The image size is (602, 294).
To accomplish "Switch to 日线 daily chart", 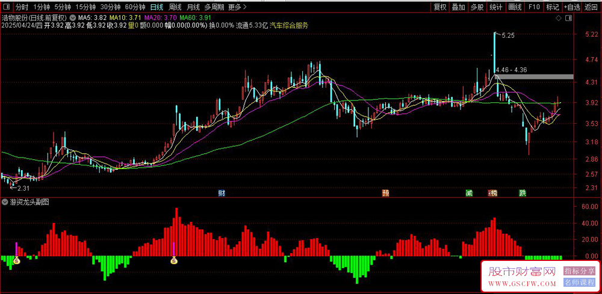I will pos(157,7).
